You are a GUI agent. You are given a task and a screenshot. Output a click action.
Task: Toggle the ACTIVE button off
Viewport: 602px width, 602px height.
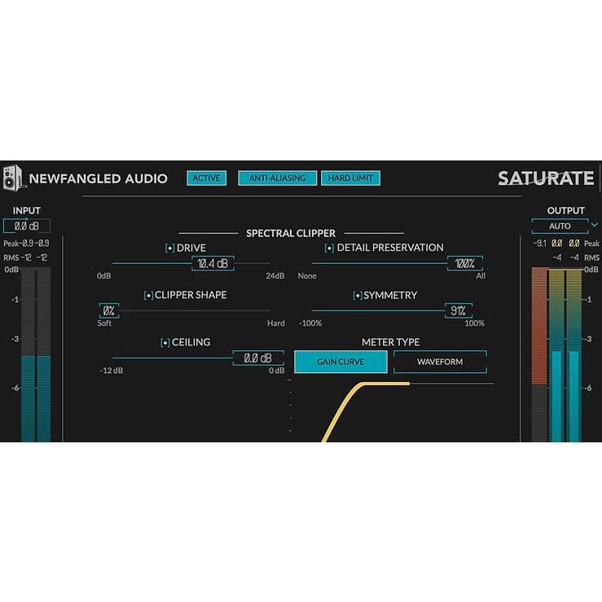coord(207,178)
